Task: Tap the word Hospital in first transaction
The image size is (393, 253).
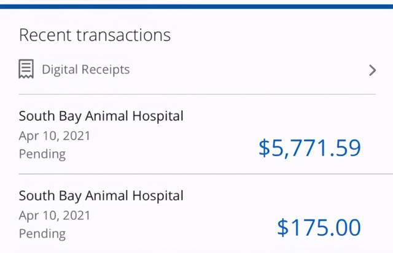Action: coord(158,116)
